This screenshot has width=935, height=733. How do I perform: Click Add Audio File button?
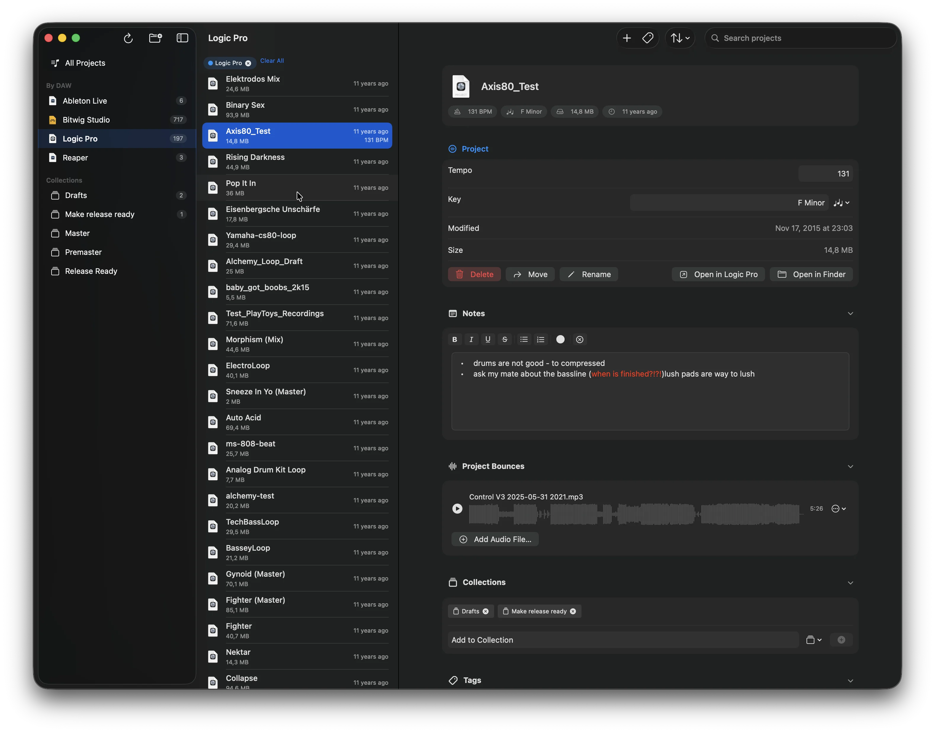[x=495, y=539]
